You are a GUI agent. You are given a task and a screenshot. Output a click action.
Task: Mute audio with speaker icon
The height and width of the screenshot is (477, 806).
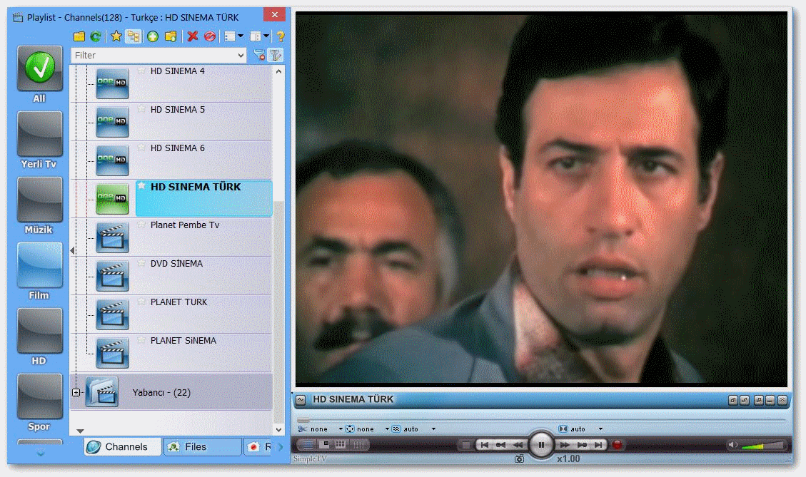[733, 445]
